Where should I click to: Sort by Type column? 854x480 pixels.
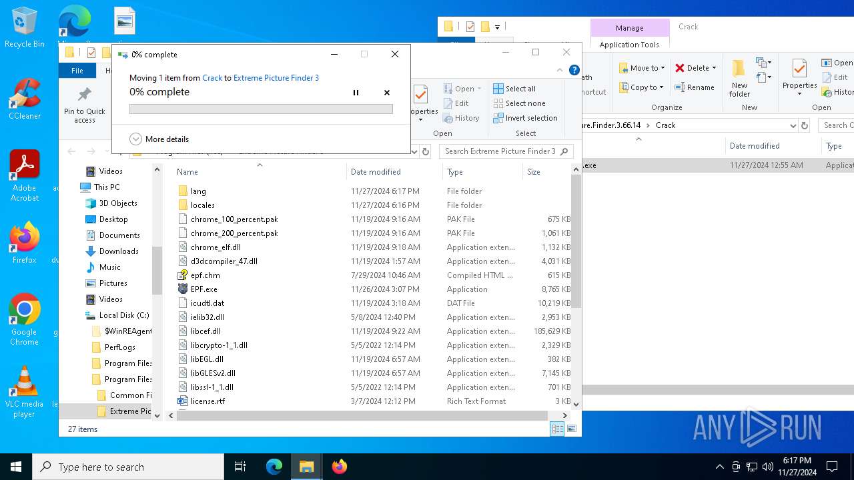[x=482, y=172]
